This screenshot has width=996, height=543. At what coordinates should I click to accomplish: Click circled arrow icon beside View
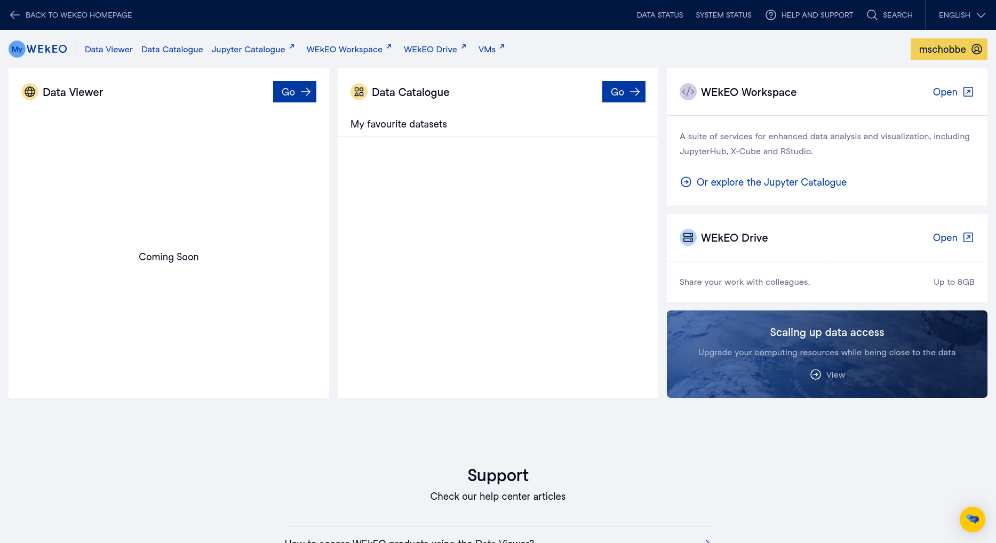816,374
